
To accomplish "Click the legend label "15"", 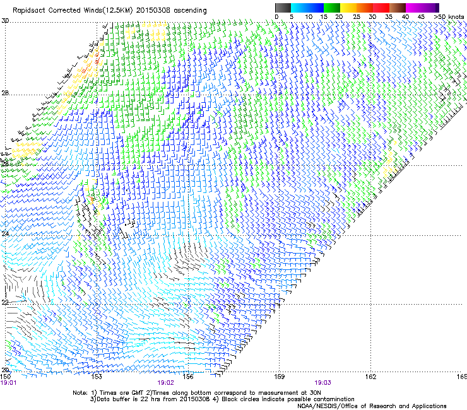I will (324, 16).
